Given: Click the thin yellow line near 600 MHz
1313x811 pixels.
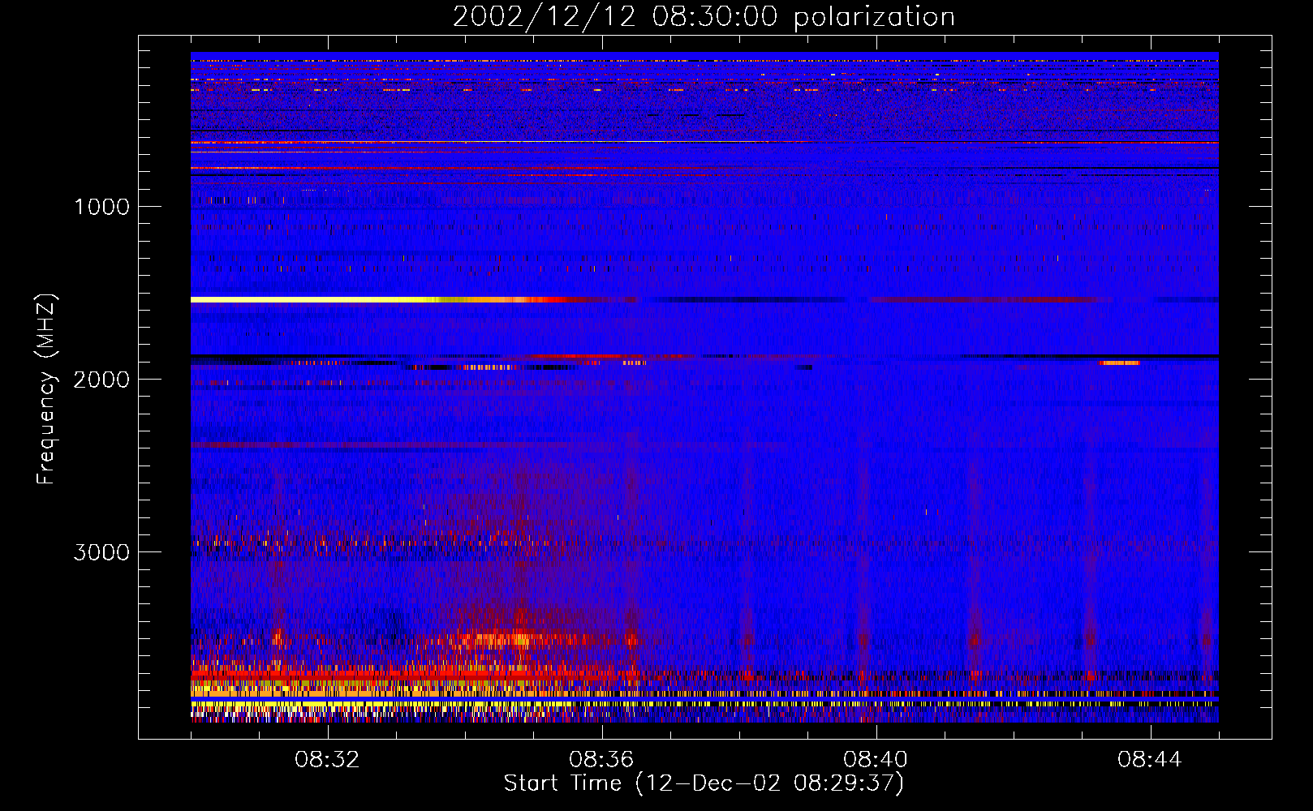Looking at the screenshot, I should (x=487, y=142).
